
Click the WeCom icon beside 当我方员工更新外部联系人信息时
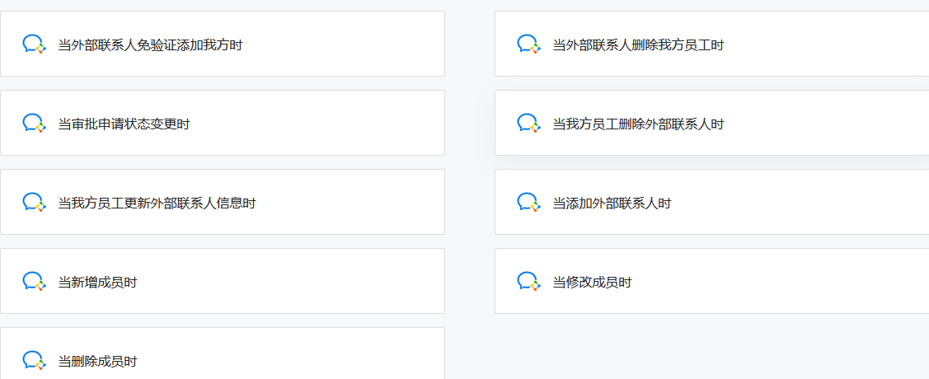(x=35, y=203)
